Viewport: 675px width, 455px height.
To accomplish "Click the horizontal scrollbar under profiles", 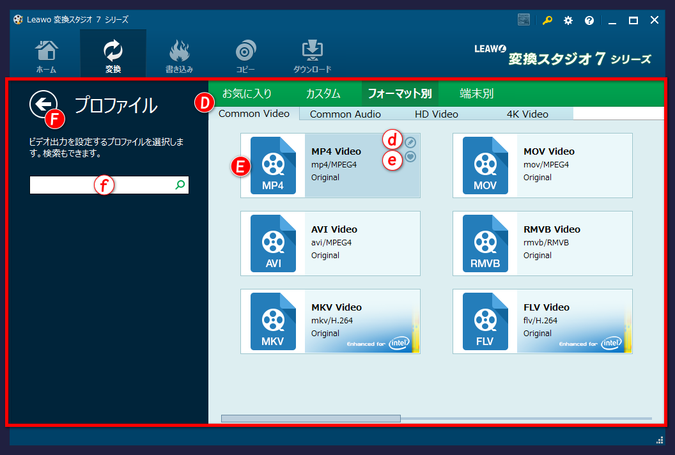I will click(311, 419).
